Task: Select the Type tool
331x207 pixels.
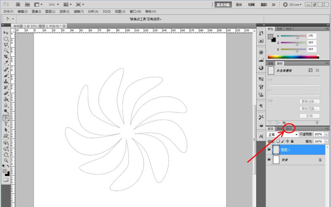Action: tap(6, 124)
